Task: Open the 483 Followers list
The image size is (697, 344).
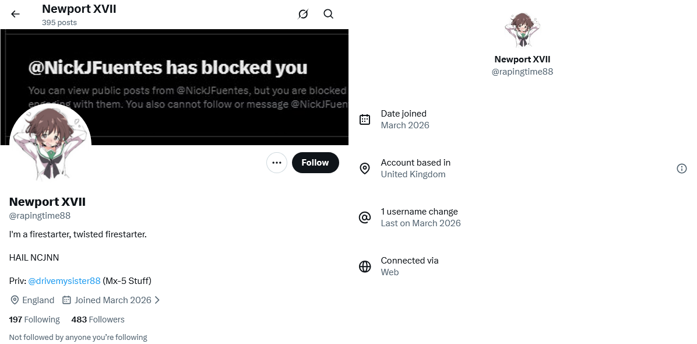Action: click(98, 320)
